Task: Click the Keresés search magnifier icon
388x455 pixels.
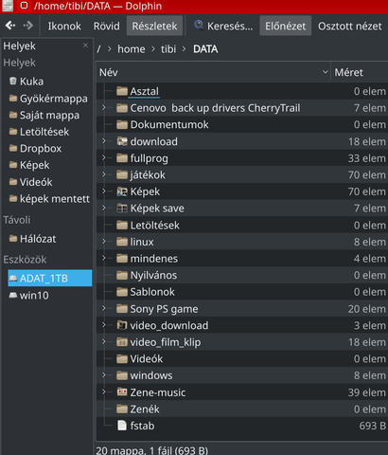Action: (x=199, y=25)
